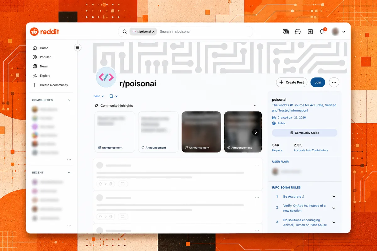The height and width of the screenshot is (251, 377).
Task: Upvote the first post
Action: [x=101, y=184]
